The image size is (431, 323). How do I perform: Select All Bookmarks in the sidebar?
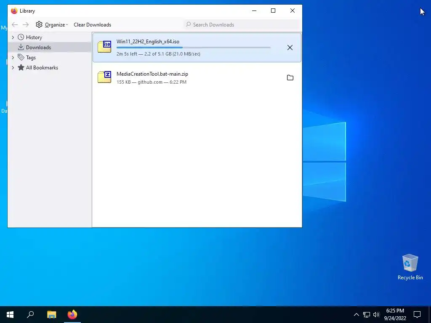coord(42,68)
